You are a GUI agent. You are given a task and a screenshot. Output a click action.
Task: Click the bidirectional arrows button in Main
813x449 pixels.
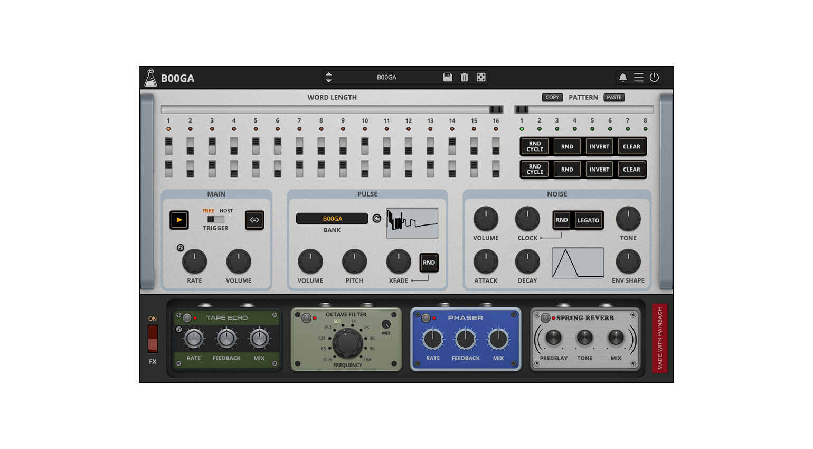pos(254,220)
